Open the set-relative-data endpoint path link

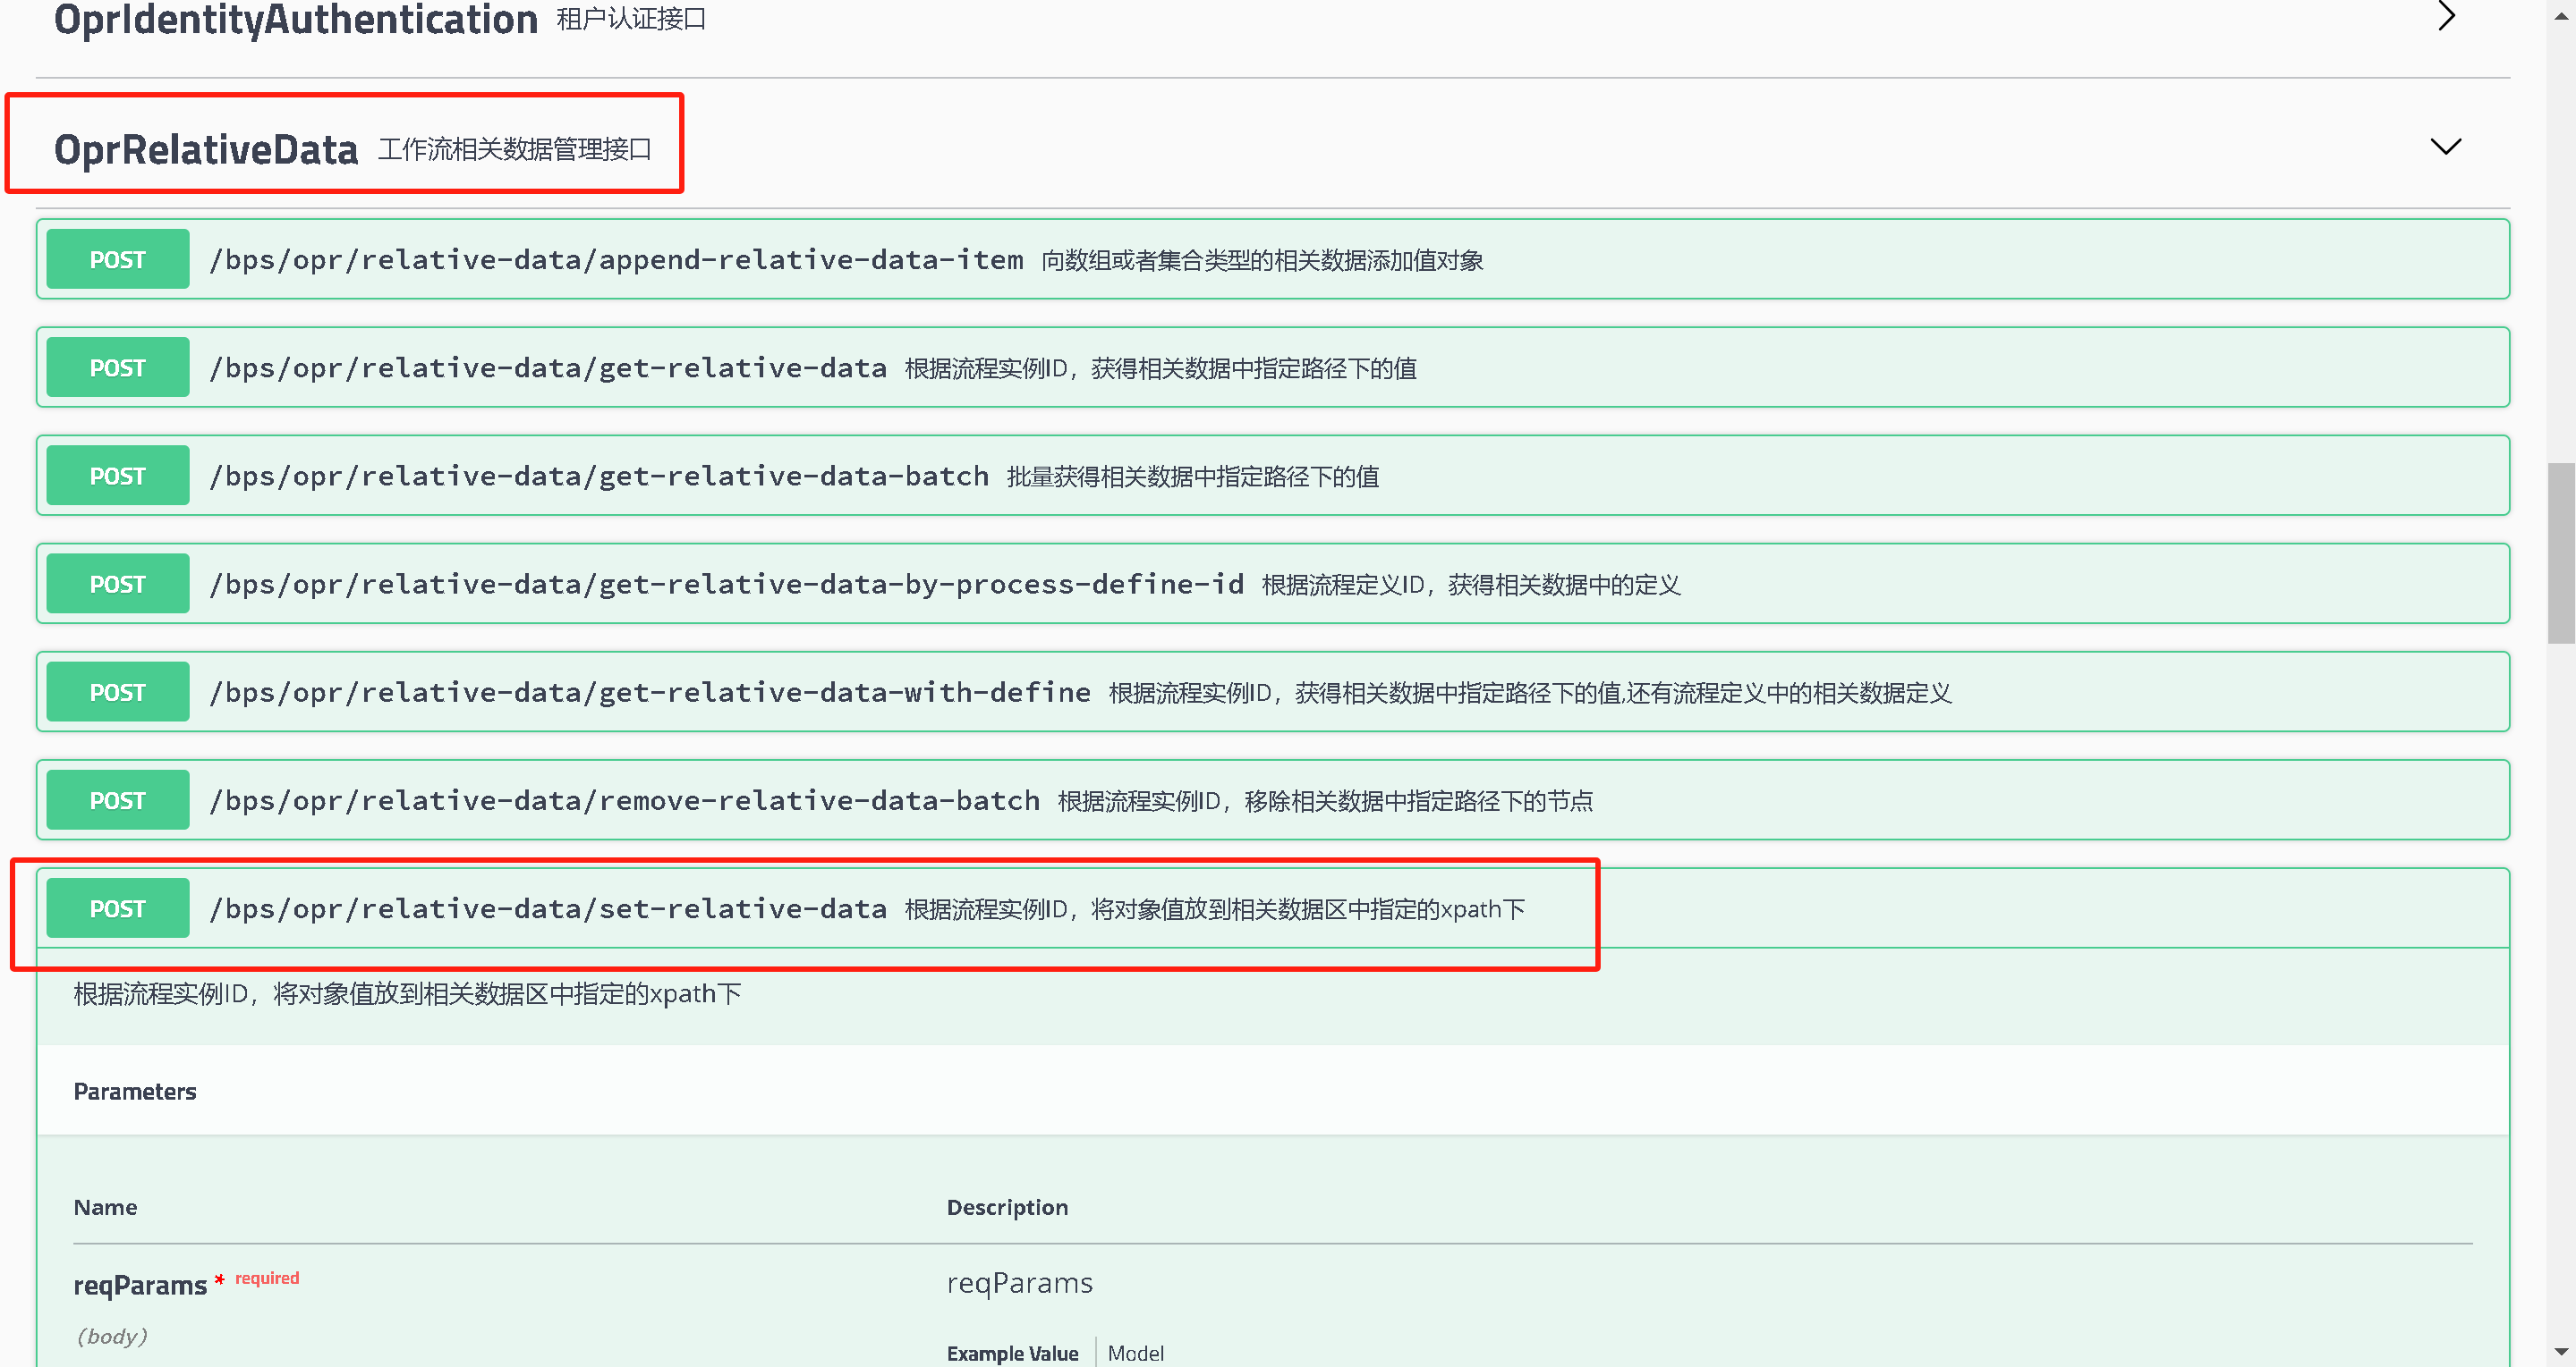547,907
